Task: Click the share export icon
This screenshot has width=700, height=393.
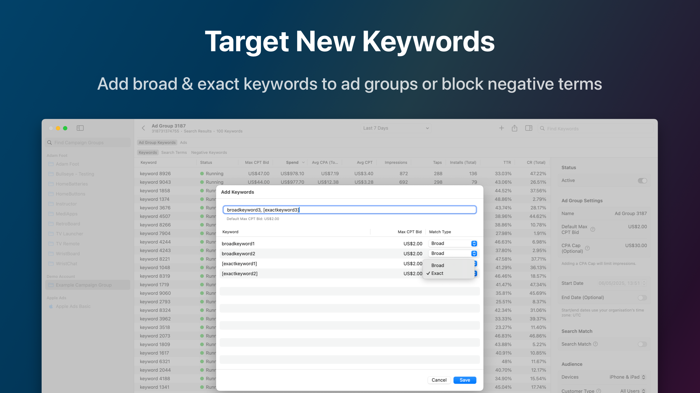Action: coord(514,128)
